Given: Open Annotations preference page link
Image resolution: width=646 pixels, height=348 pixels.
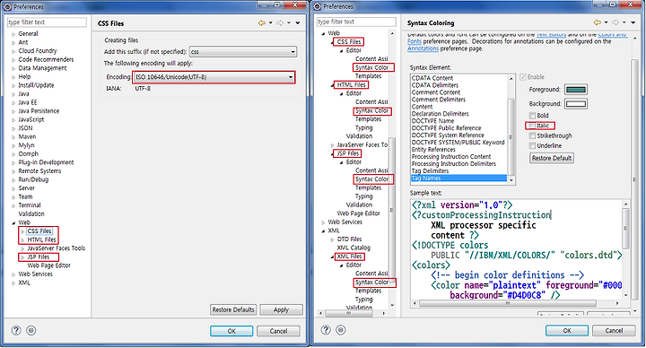Looking at the screenshot, I should pyautogui.click(x=423, y=48).
